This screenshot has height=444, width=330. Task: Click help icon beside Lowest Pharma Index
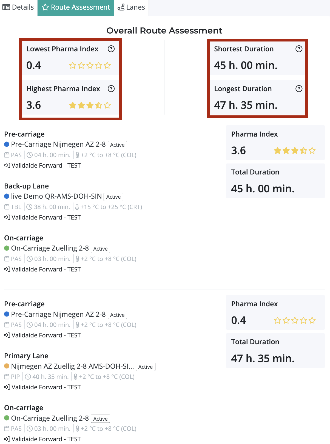click(111, 49)
